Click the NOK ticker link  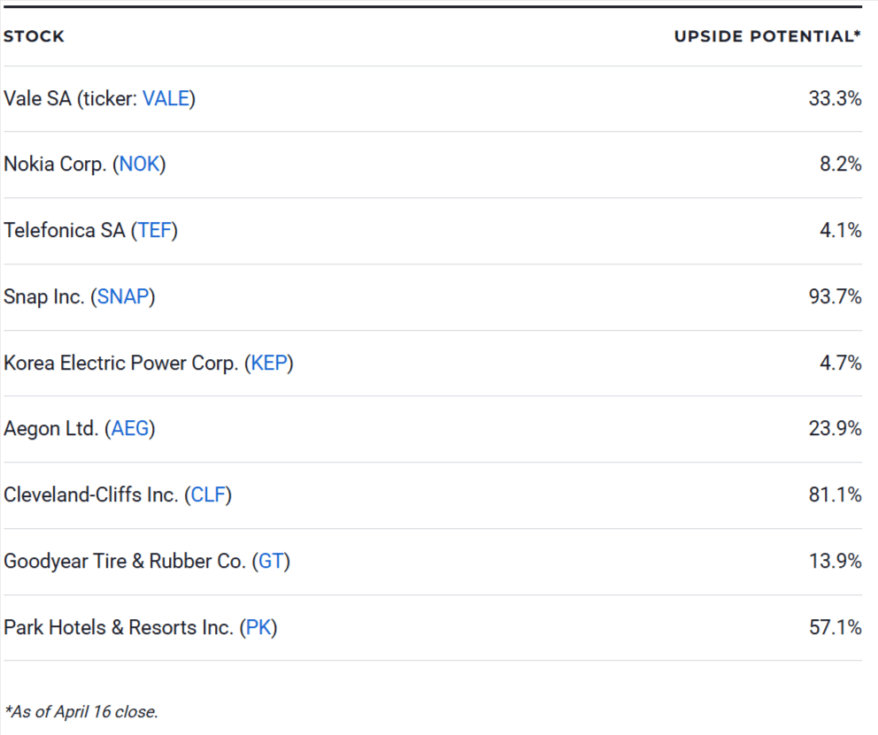point(139,165)
